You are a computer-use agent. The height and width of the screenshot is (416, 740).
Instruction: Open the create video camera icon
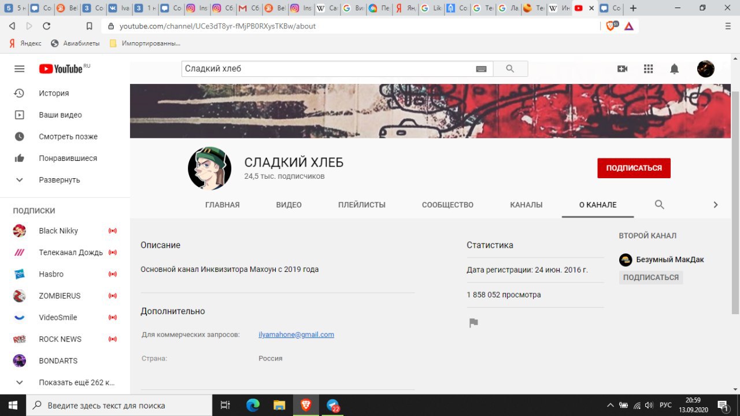click(622, 69)
